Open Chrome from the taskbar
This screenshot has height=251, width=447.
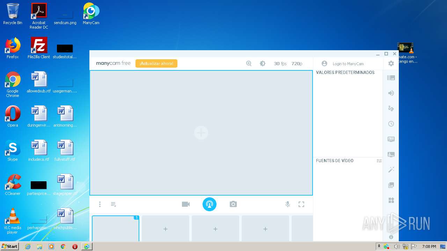pos(63,246)
